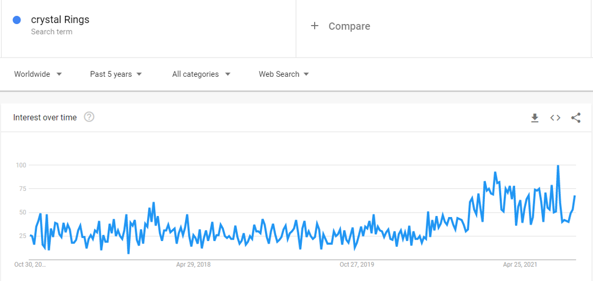The image size is (593, 281).
Task: Open the All categories dropdown
Action: click(201, 74)
